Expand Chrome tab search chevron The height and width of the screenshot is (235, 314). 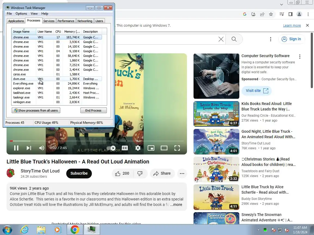[x=281, y=4]
